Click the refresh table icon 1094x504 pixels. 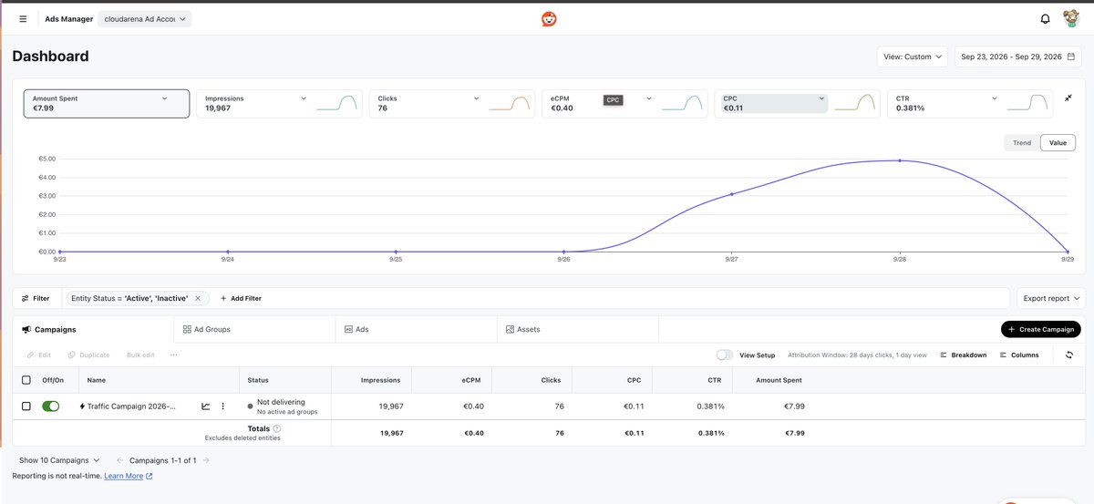(x=1068, y=355)
